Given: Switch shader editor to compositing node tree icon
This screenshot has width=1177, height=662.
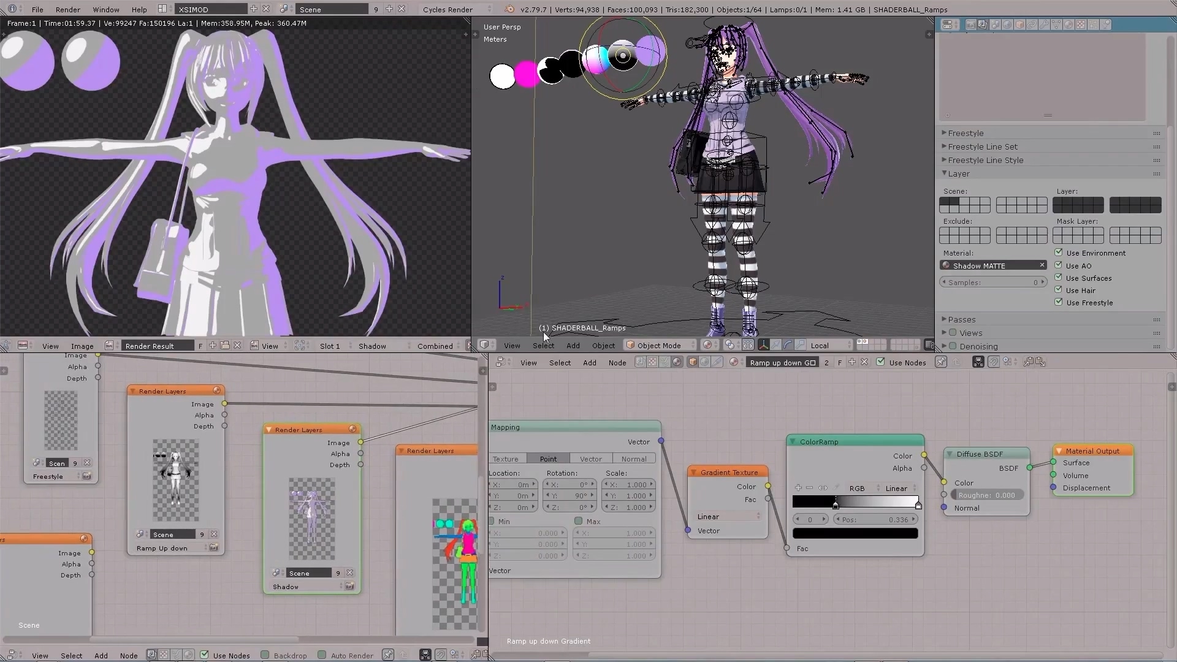Looking at the screenshot, I should pos(640,362).
